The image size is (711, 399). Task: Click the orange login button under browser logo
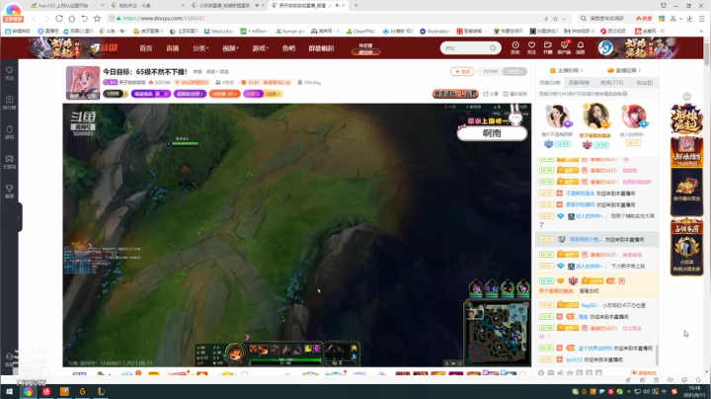click(x=13, y=20)
